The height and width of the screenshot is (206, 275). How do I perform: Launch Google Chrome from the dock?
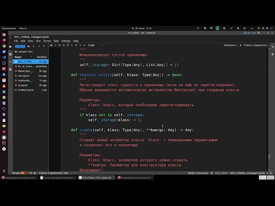[x=4, y=46]
